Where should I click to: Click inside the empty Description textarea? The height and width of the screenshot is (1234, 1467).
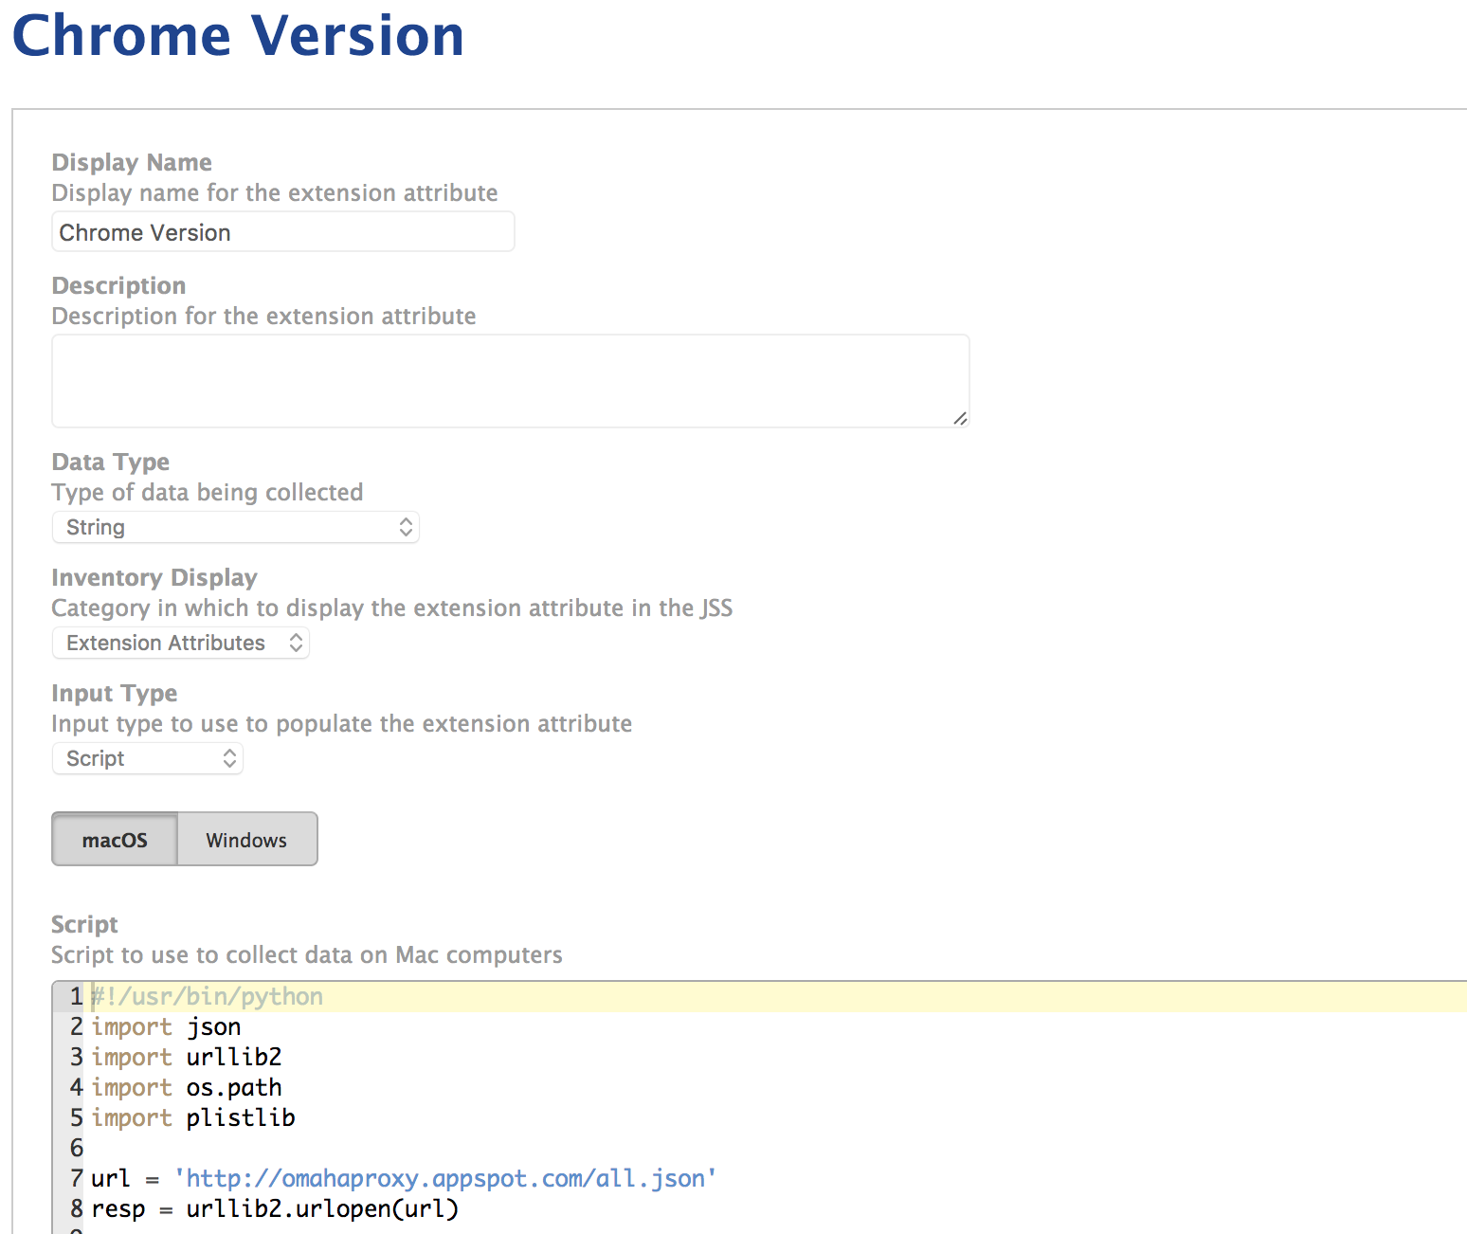pyautogui.click(x=510, y=379)
